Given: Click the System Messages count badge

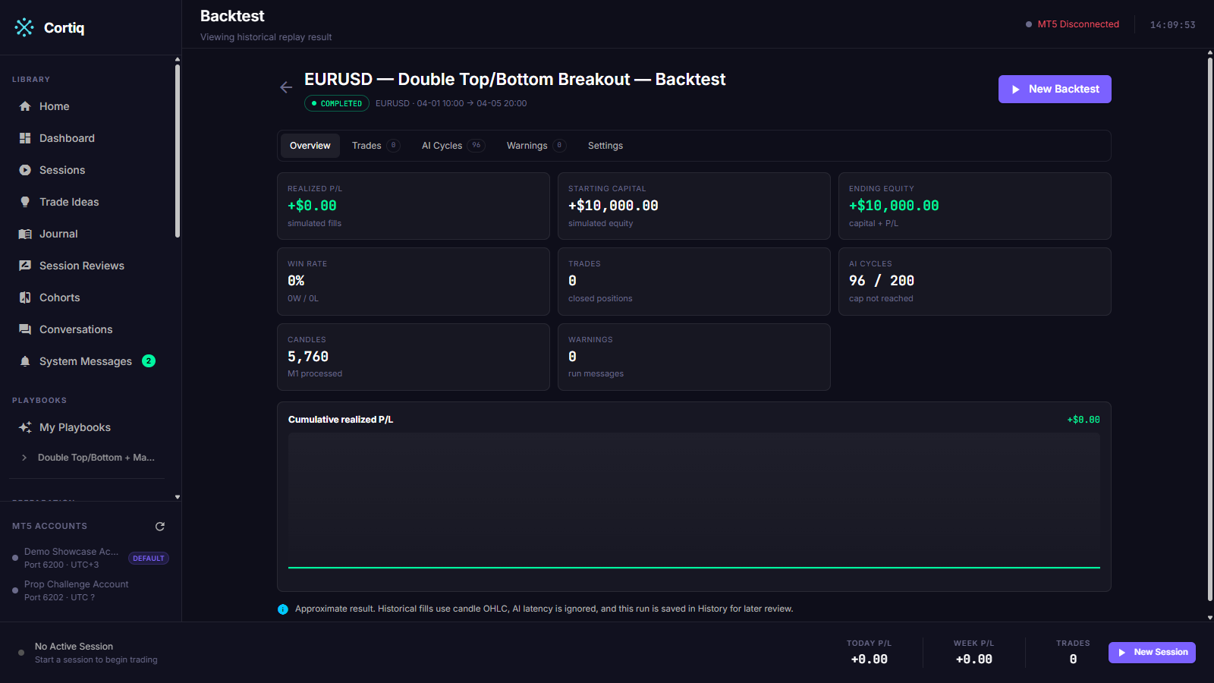Looking at the screenshot, I should pos(149,361).
